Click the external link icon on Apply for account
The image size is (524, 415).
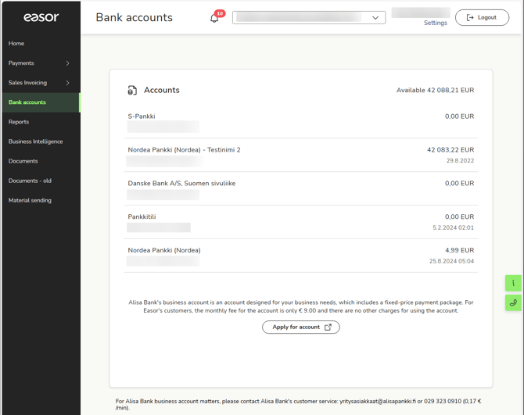328,327
